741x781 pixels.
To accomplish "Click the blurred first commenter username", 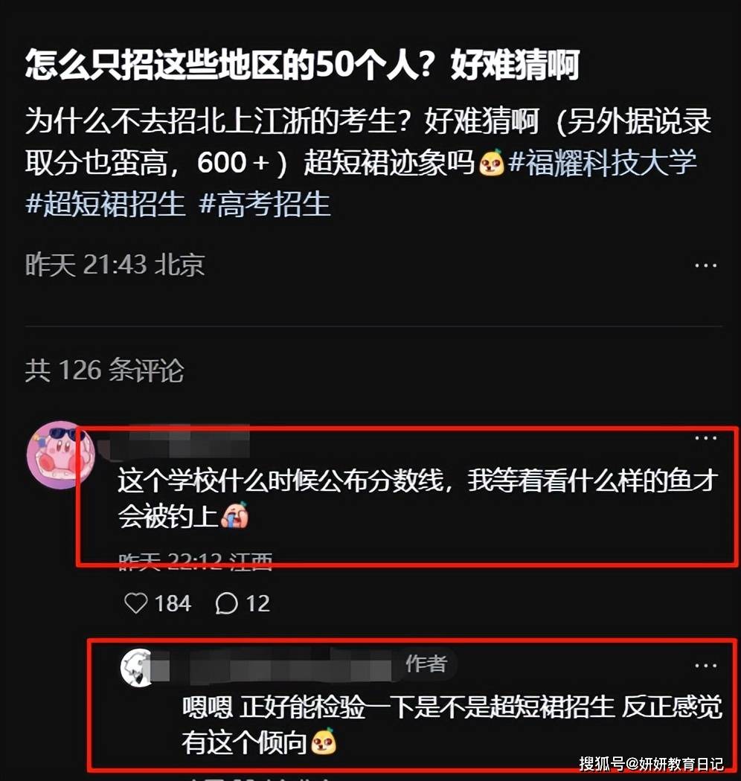I will pyautogui.click(x=174, y=441).
